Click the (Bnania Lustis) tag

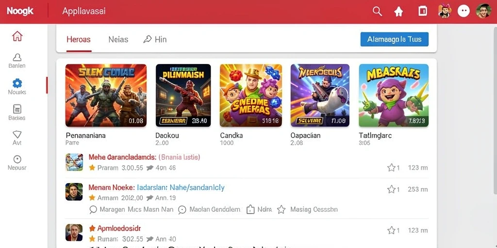[x=179, y=157]
